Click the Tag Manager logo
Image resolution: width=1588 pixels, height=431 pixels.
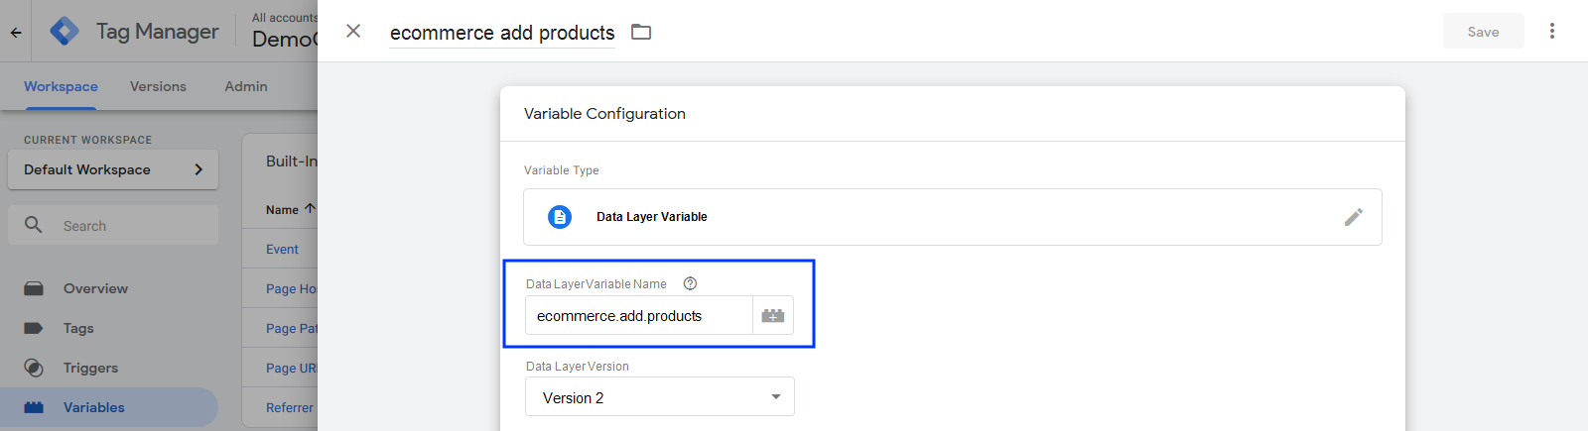coord(65,32)
